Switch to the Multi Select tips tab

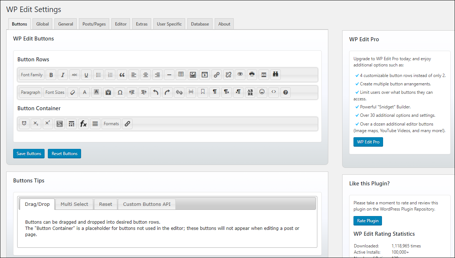pos(74,204)
